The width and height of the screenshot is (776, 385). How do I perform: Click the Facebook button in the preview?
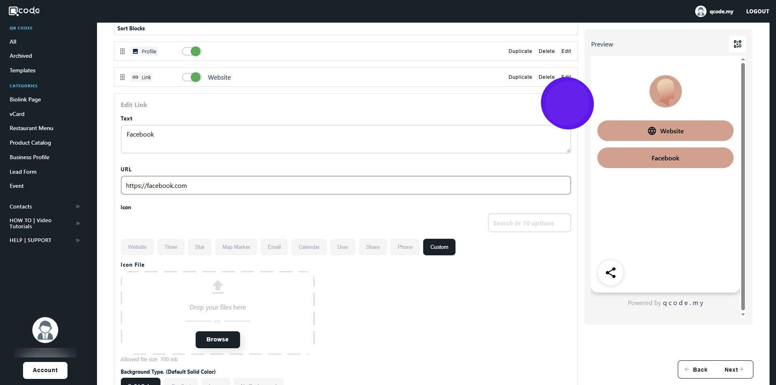click(x=665, y=158)
